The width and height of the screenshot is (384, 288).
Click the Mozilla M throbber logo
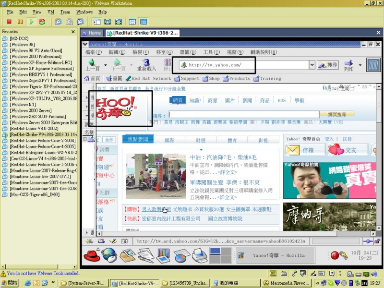pos(373,65)
